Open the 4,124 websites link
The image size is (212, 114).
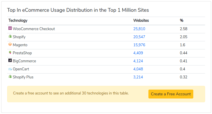[x=138, y=61]
